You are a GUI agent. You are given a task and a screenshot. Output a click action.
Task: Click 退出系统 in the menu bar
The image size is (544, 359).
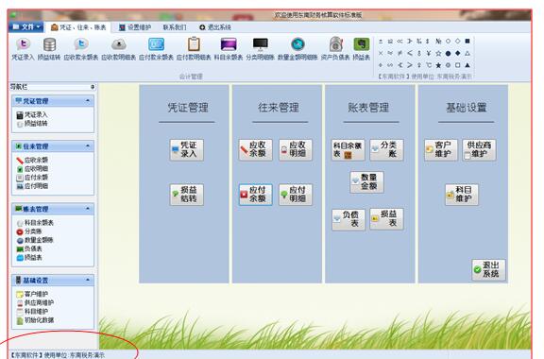click(215, 27)
